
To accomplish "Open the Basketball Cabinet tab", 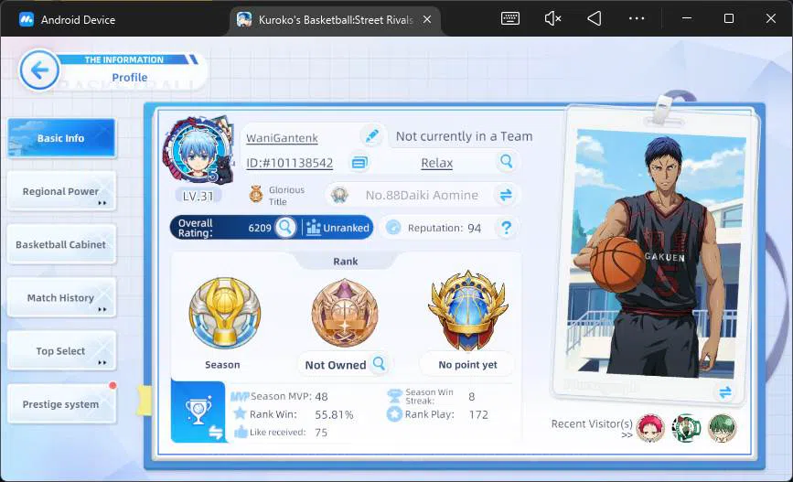I will pyautogui.click(x=61, y=244).
